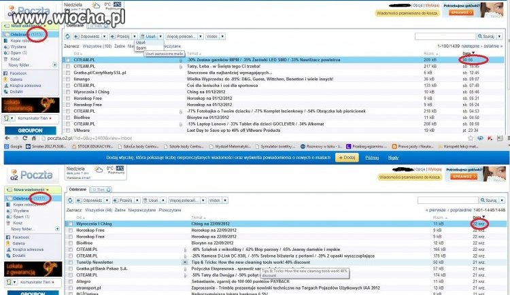Weather icon beside Niedziela in bottom header
510x295 pixels.
pos(98,169)
